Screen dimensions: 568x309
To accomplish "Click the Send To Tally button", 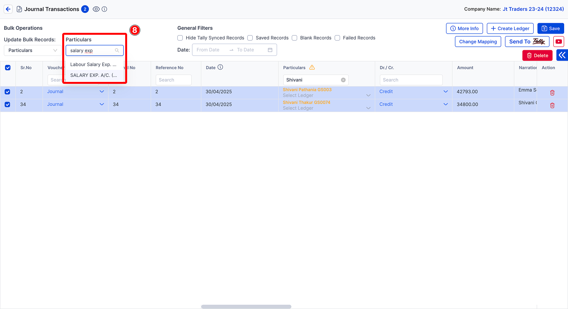I will pos(527,41).
